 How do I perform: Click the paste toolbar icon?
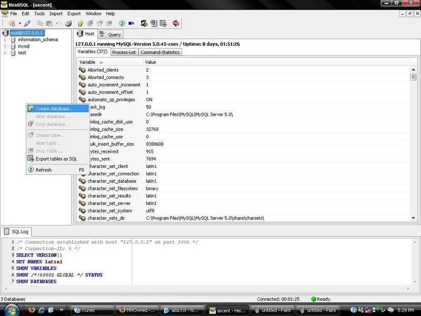click(49, 23)
